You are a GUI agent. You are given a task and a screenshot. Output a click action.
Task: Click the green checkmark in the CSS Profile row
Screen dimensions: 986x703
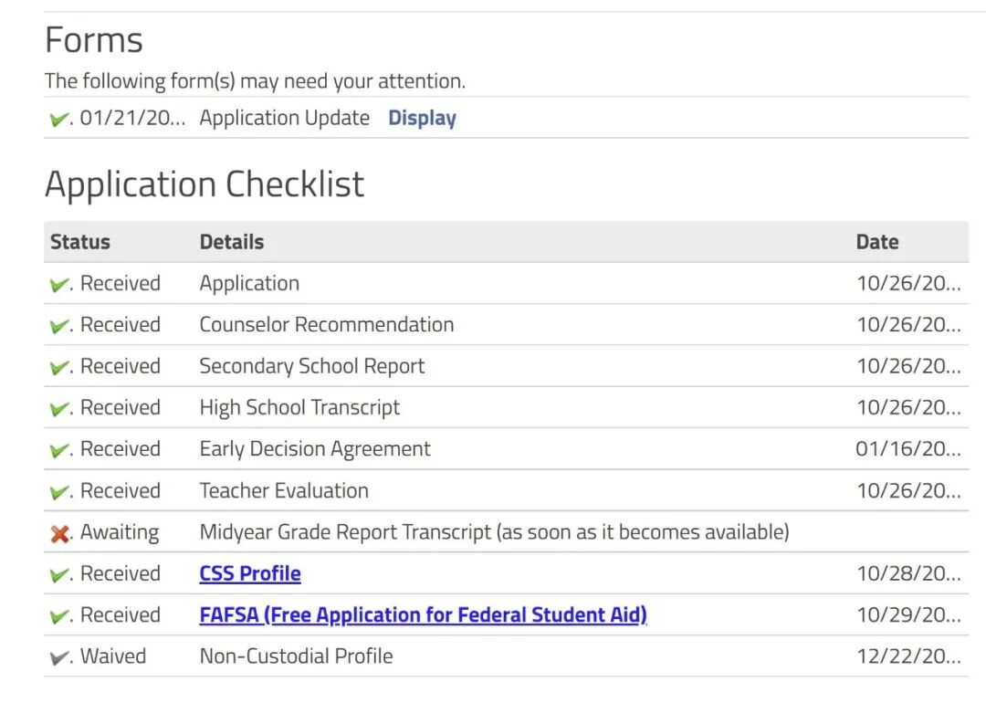pos(59,574)
